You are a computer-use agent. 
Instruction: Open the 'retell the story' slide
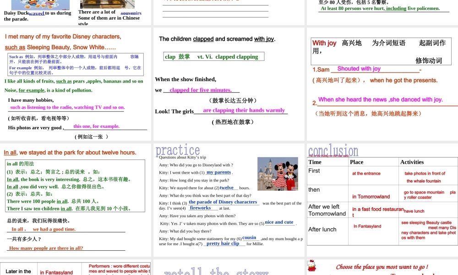pos(229,267)
